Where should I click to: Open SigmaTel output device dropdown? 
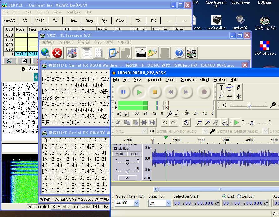(x=205, y=131)
